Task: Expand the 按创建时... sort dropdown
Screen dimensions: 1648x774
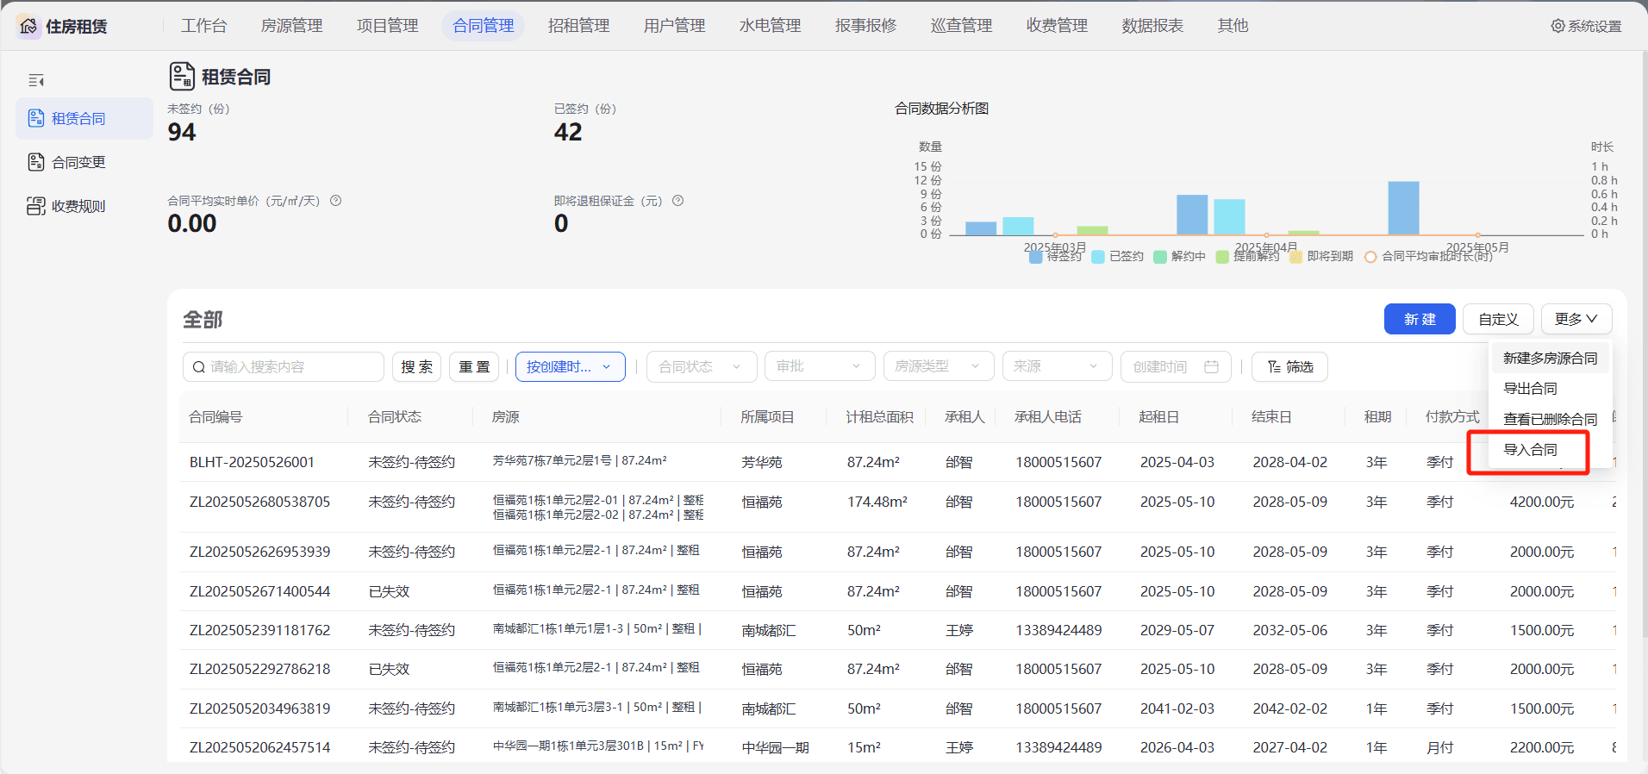Action: point(571,366)
